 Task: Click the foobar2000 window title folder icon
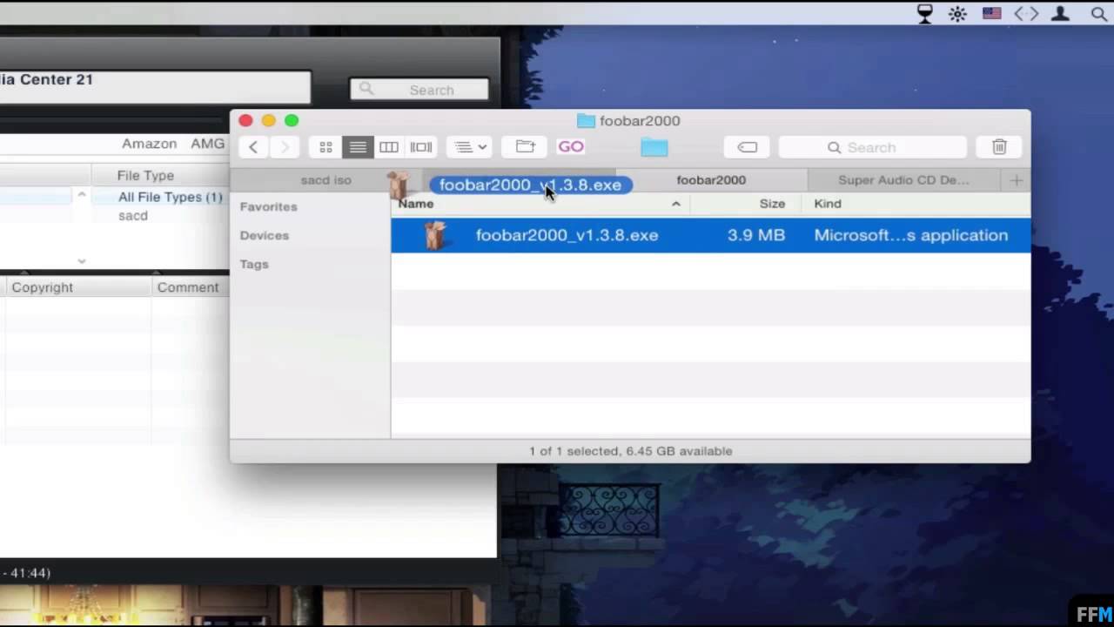coord(586,121)
